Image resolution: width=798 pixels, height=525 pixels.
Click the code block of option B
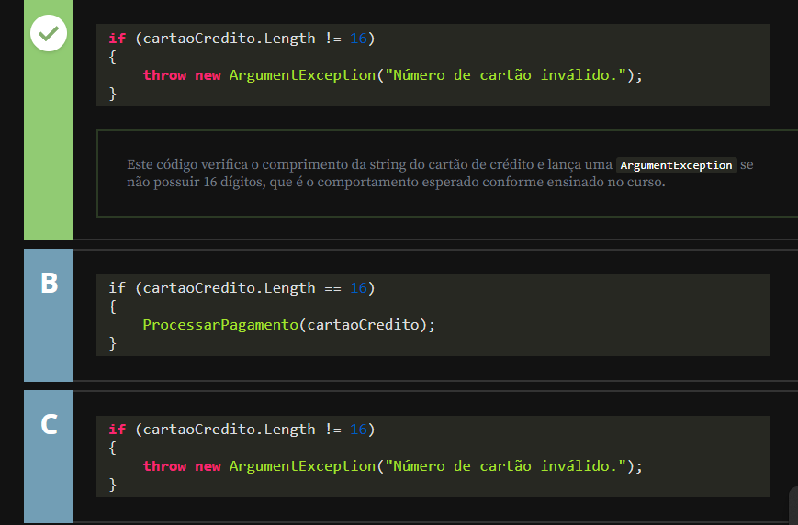coord(433,315)
